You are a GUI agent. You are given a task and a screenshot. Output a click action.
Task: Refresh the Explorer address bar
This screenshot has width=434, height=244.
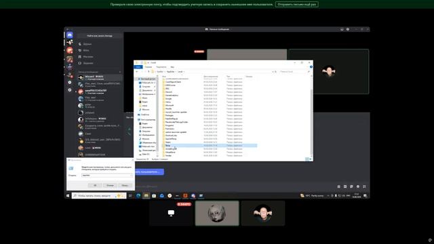(275, 72)
